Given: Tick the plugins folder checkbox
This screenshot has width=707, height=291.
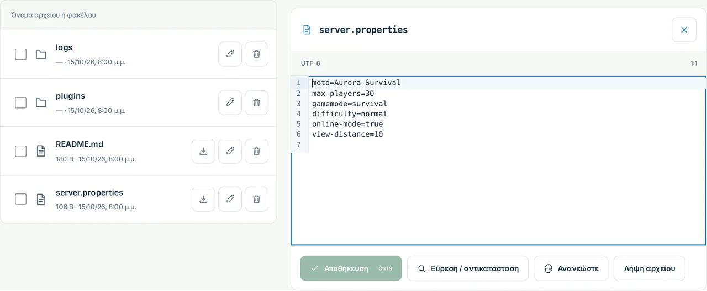Looking at the screenshot, I should click(x=20, y=103).
